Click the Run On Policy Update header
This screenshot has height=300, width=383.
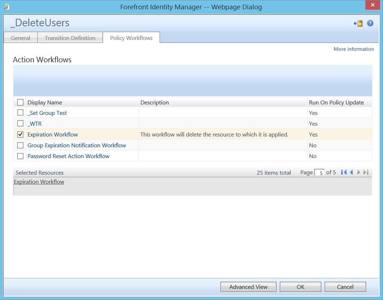tap(336, 102)
